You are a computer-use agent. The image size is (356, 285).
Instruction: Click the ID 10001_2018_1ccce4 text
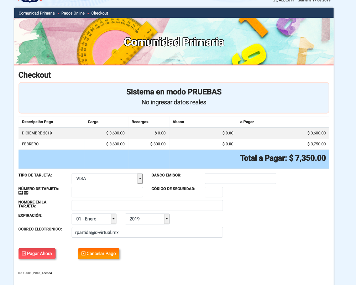[35, 273]
